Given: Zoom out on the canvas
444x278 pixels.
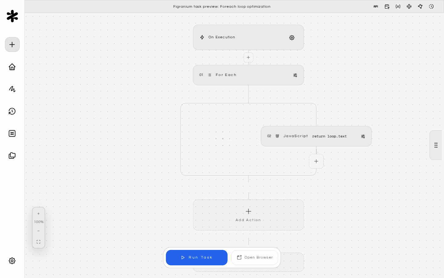Looking at the screenshot, I should [39, 231].
